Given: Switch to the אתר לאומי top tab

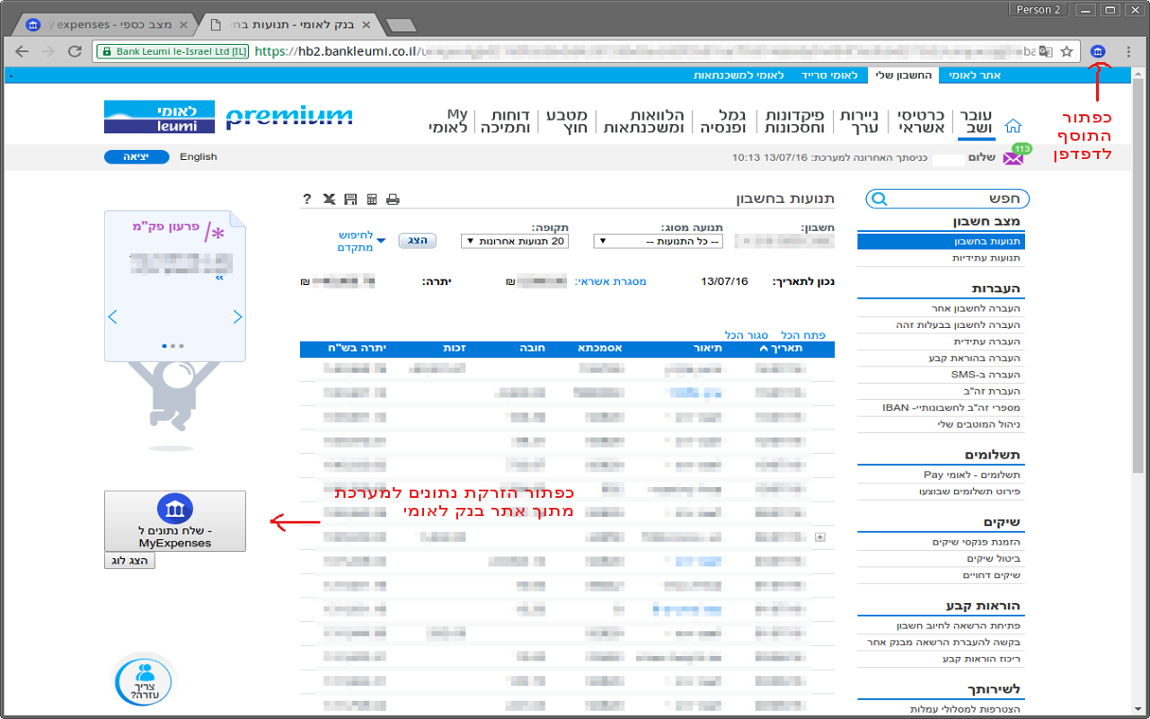Looking at the screenshot, I should (975, 75).
